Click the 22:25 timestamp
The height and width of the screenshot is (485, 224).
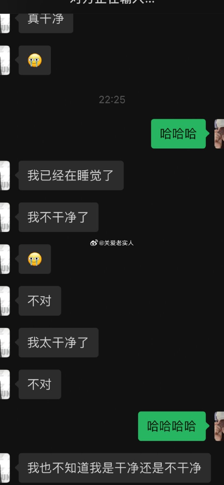[x=112, y=100]
